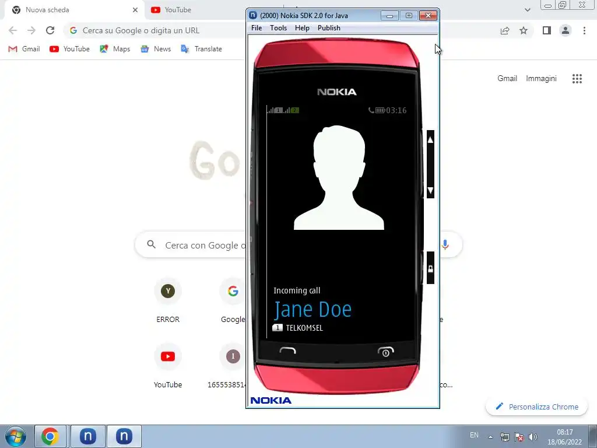The image size is (597, 448).
Task: Click second Nokia SDK taskbar icon
Action: pyautogui.click(x=124, y=436)
